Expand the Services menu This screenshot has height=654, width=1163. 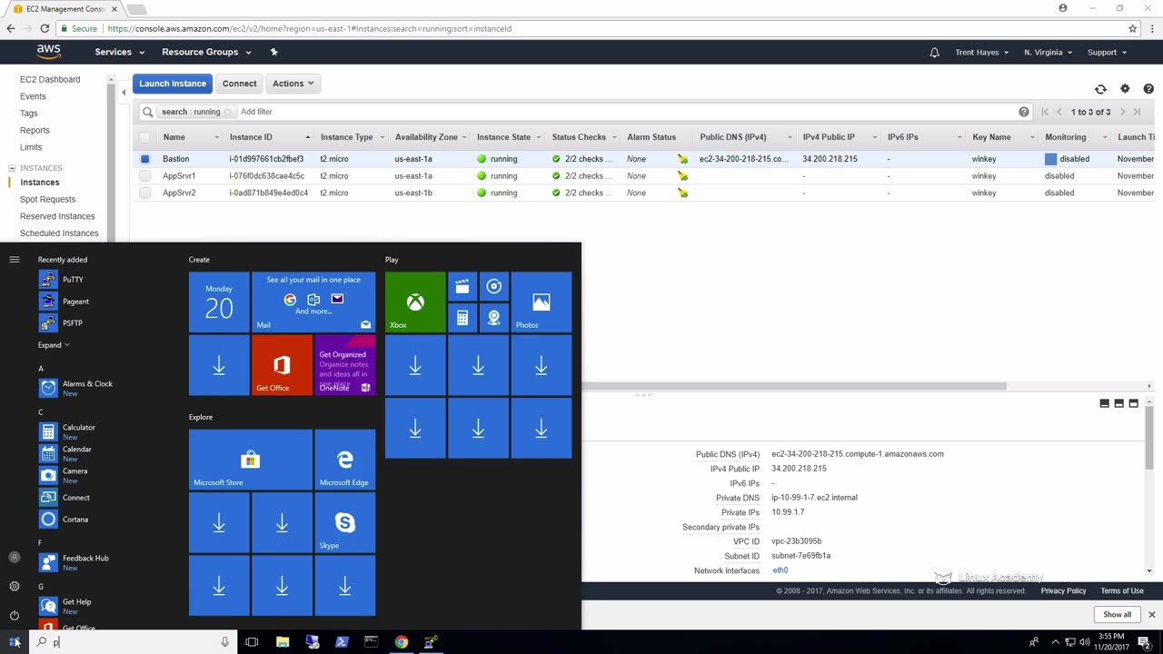[x=120, y=52]
